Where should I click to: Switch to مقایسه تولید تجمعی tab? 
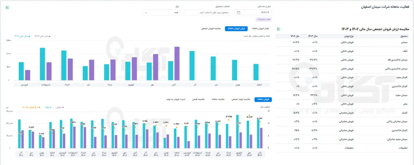(x=241, y=99)
